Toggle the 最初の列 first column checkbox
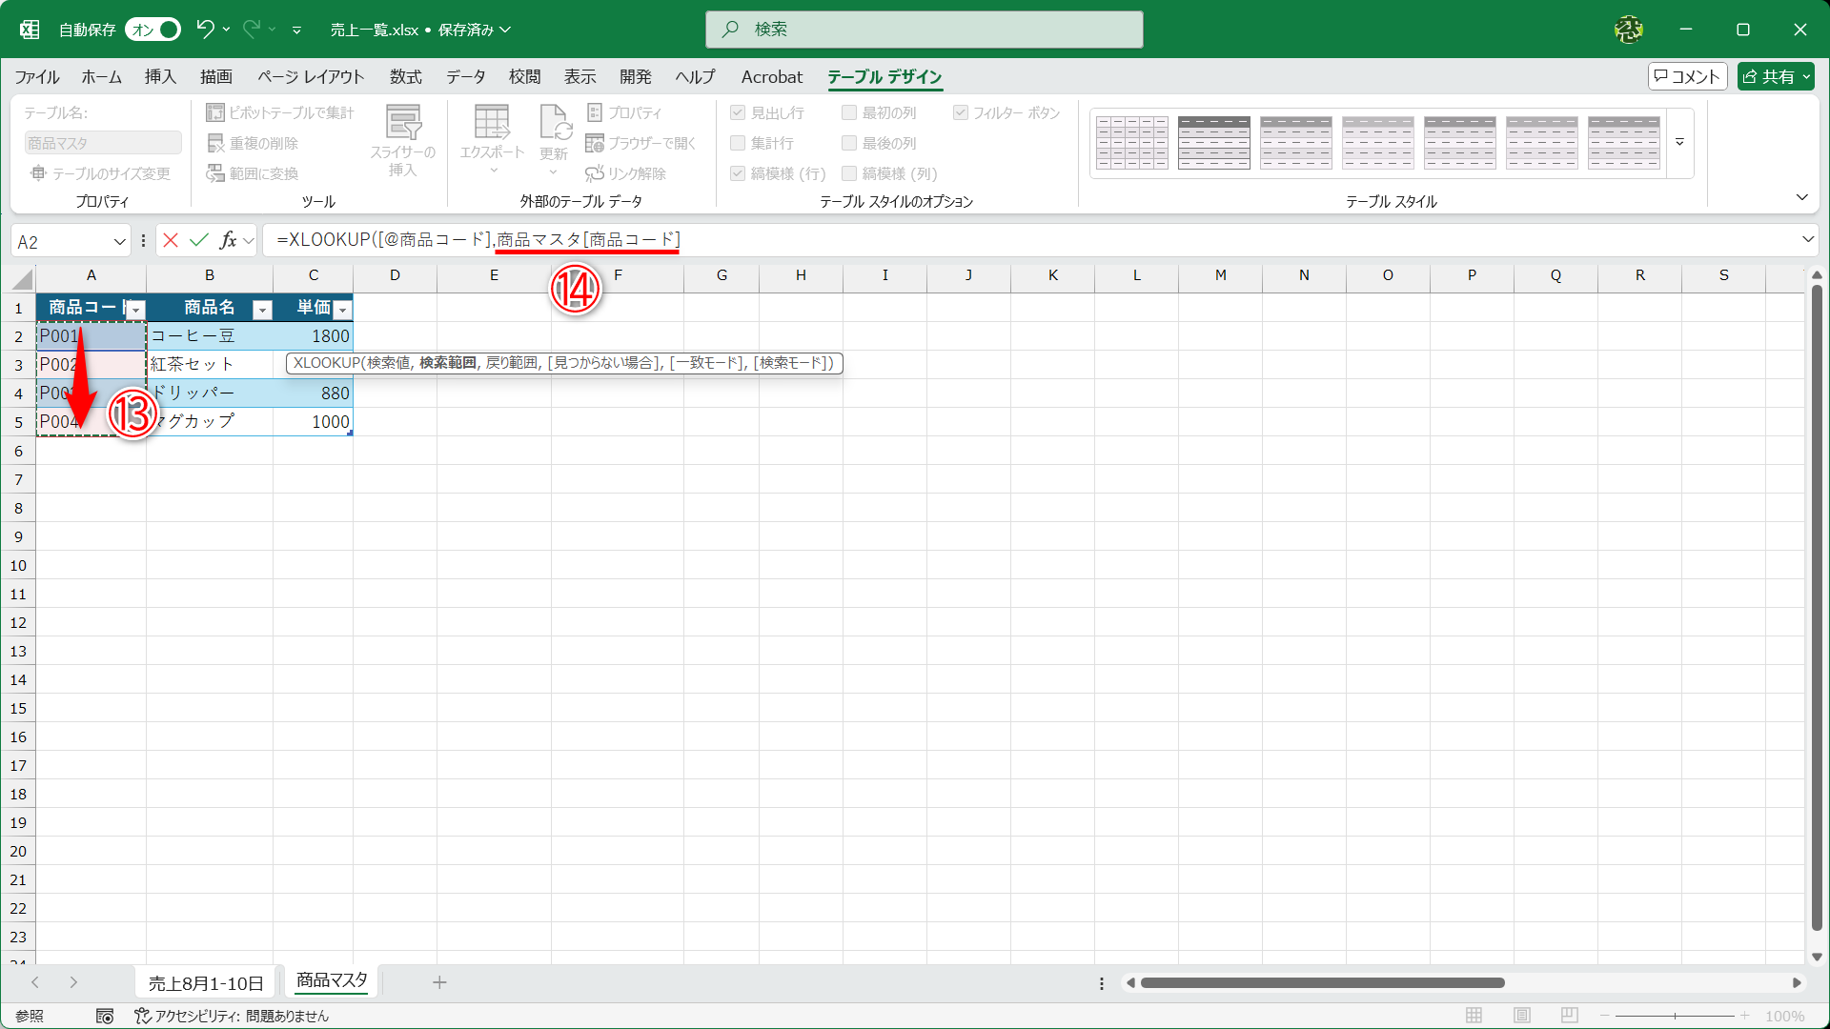The height and width of the screenshot is (1029, 1830). pos(849,112)
